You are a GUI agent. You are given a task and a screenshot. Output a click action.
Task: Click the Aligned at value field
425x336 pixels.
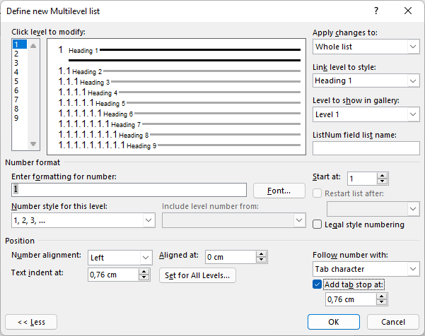pos(231,257)
